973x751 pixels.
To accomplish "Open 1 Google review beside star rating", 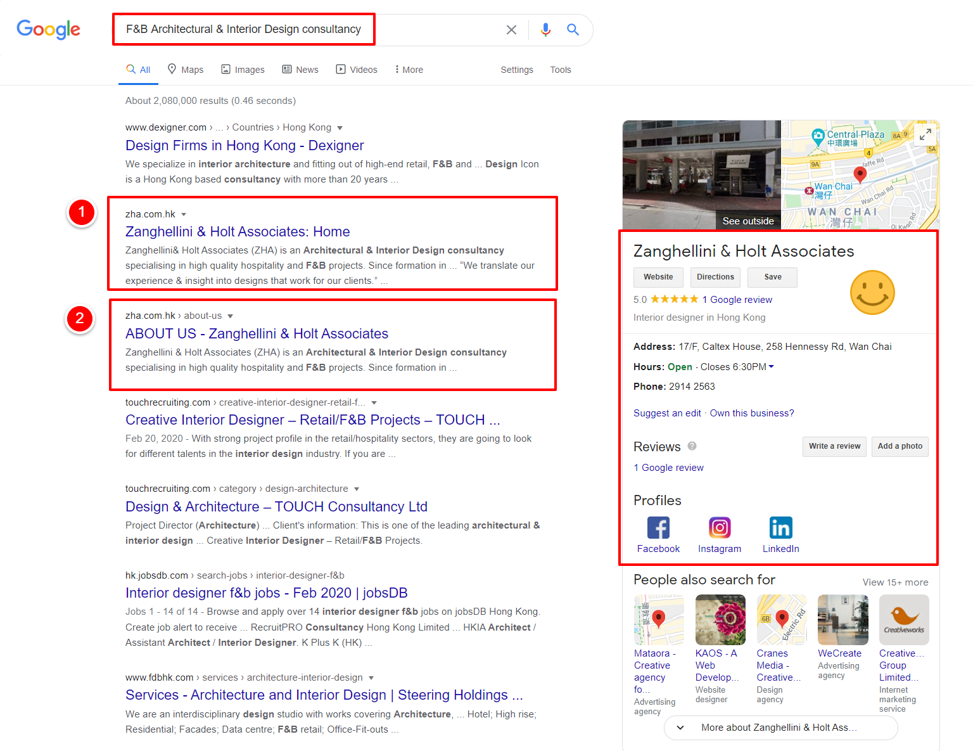I will [x=737, y=300].
